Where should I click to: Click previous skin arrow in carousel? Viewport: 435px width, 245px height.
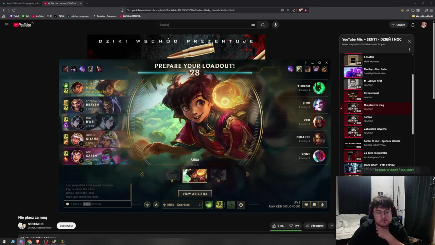(x=142, y=174)
